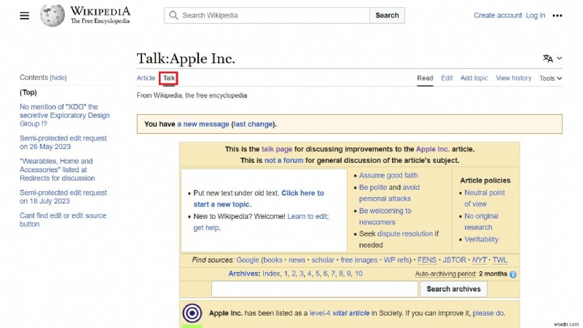Click the Search button
Screen dimensions: 583x328
click(387, 15)
